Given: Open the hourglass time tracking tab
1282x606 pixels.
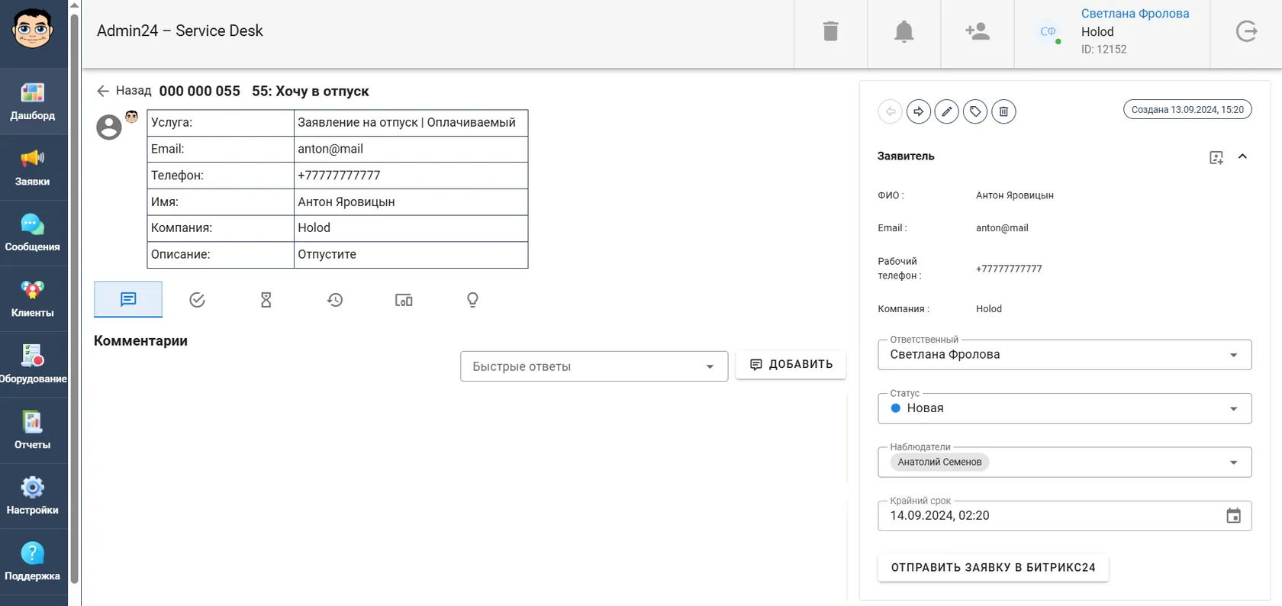Looking at the screenshot, I should [x=266, y=300].
